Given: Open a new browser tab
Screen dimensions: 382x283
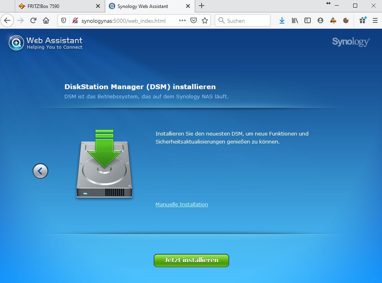Looking at the screenshot, I should [x=202, y=6].
